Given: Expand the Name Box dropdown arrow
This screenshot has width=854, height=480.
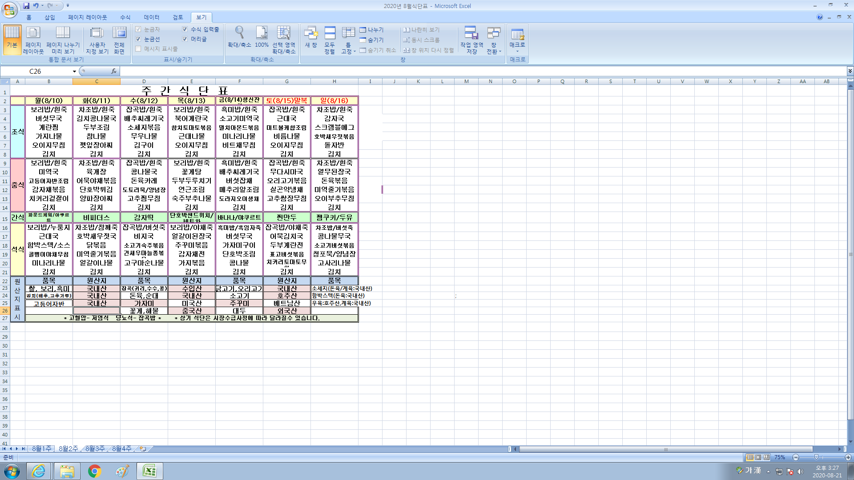Looking at the screenshot, I should (x=74, y=71).
